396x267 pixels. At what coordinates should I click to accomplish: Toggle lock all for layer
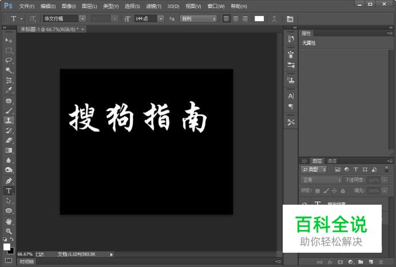click(343, 191)
